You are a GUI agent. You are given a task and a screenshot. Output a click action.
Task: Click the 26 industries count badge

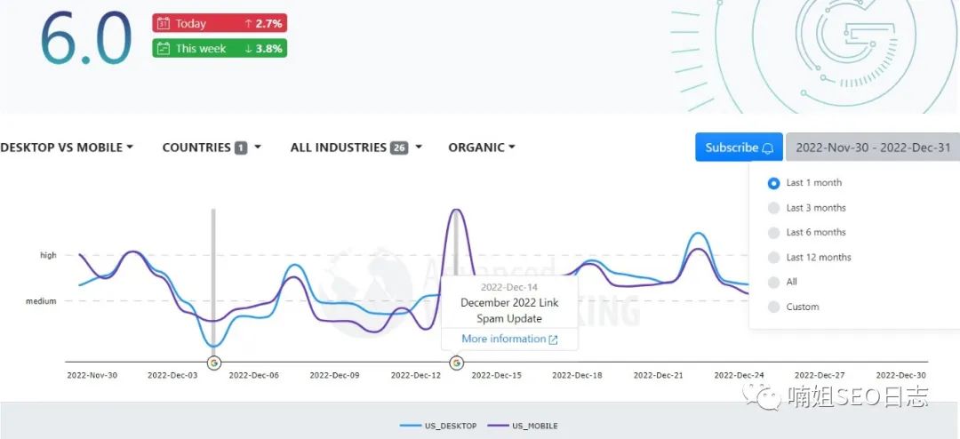pos(399,148)
